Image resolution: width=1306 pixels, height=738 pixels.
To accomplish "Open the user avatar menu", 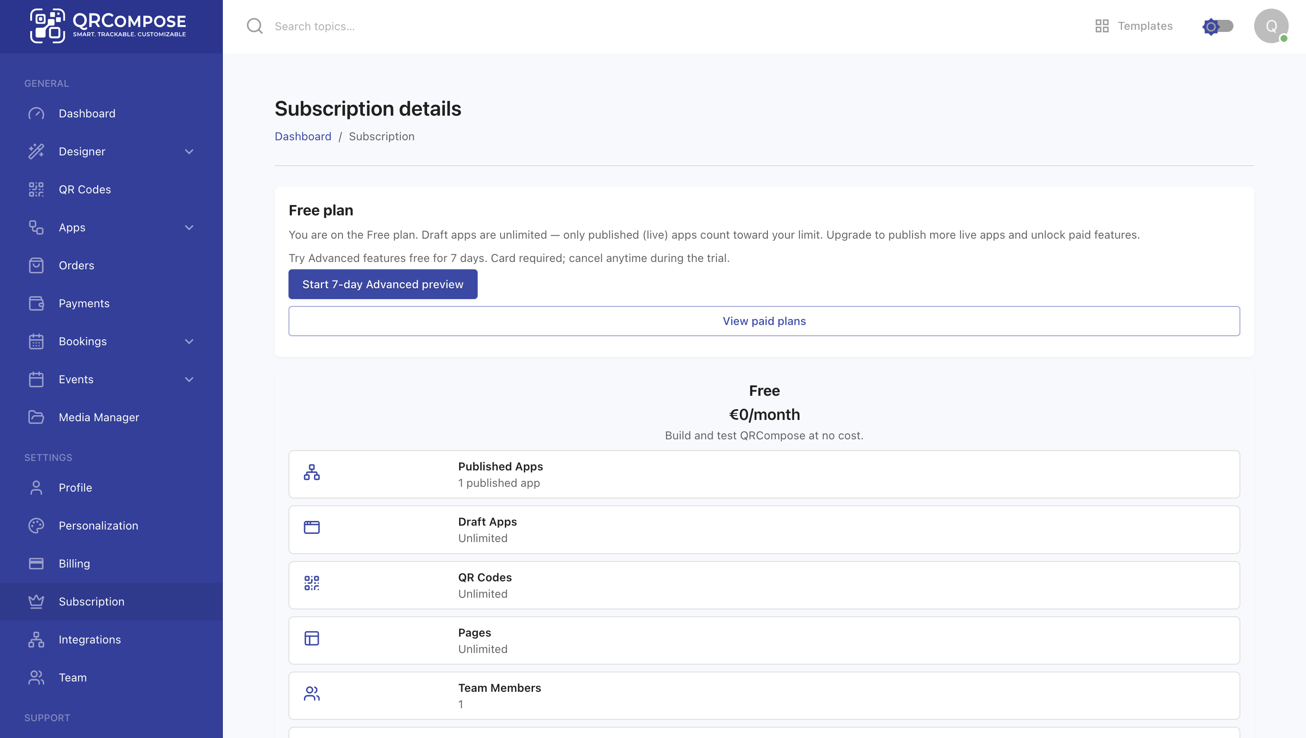I will [x=1271, y=26].
